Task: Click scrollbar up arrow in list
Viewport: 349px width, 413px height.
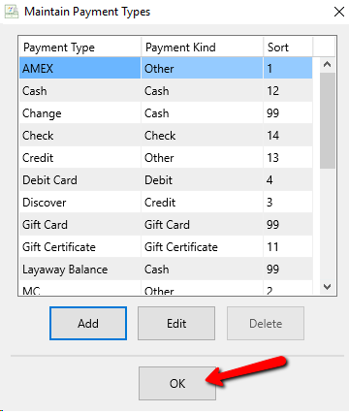Action: 328,64
